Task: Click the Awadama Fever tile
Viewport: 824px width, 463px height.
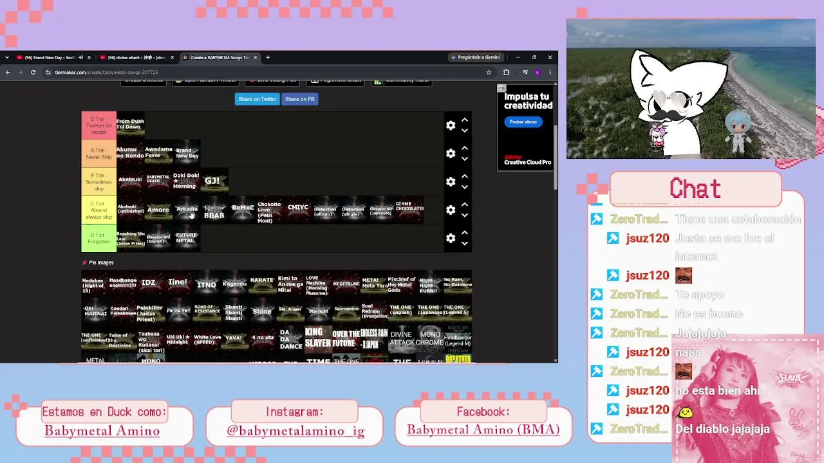Action: point(158,154)
